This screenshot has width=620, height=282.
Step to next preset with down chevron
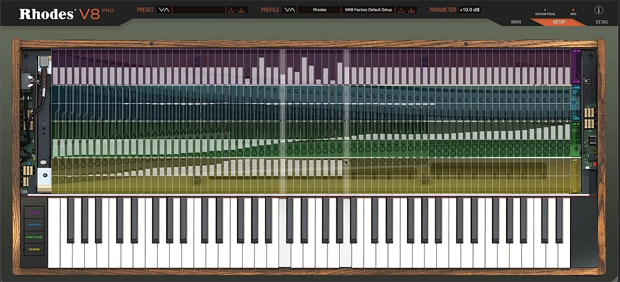point(161,10)
